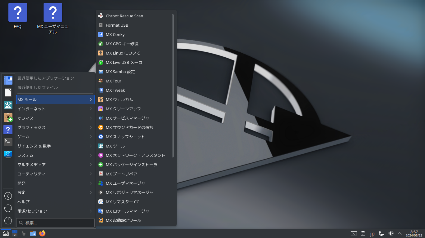Launch the terminal favorite in the menu sidebar
425x238 pixels.
(8, 142)
